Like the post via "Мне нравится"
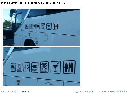The width and height of the screenshot is (132, 97). click(x=107, y=92)
